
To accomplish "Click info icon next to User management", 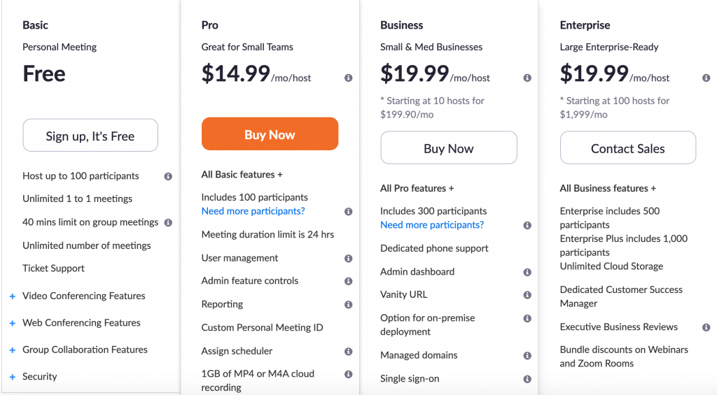I will tap(349, 259).
